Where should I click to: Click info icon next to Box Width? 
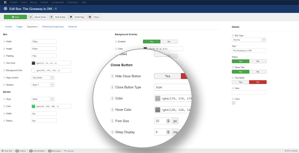4,42
